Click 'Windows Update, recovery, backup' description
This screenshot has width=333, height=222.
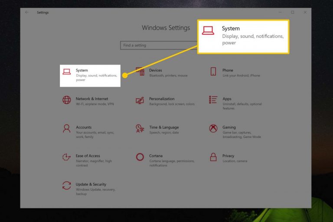[x=95, y=192]
